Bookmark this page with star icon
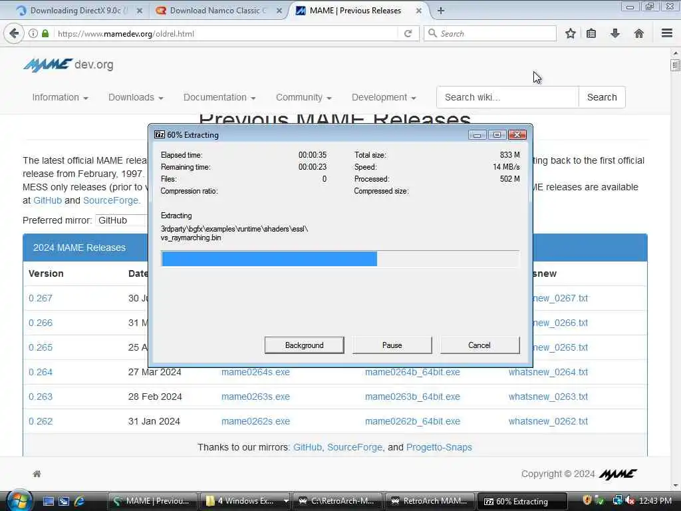 570,33
